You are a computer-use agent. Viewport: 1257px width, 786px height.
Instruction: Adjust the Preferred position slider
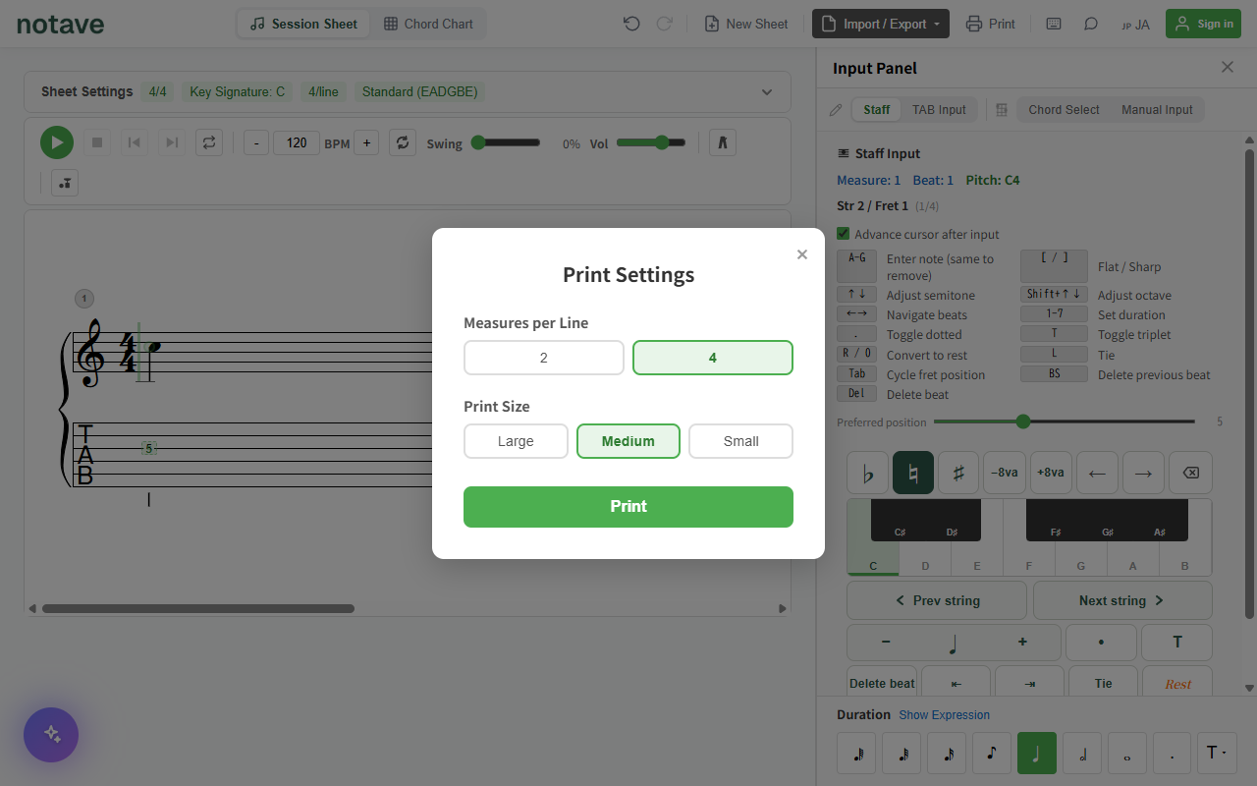pos(1065,421)
